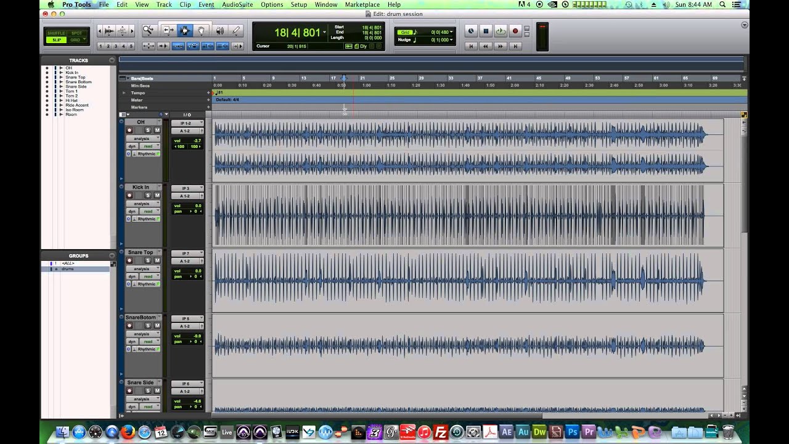Open Edit window toolbar menu arrow
The image size is (789, 444).
(745, 25)
